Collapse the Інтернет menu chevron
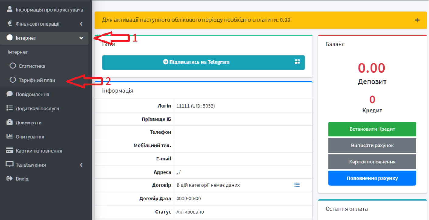Viewport: 429px width, 220px height. click(x=81, y=38)
